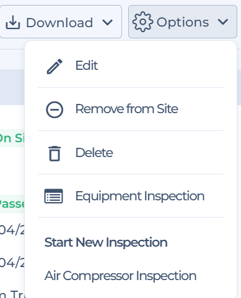Click the pencil icon beside Edit
Image resolution: width=241 pixels, height=298 pixels.
tap(55, 66)
